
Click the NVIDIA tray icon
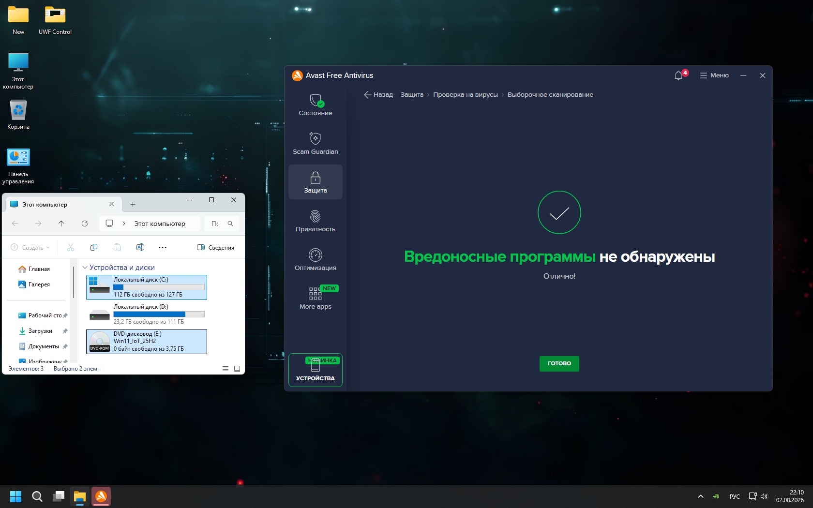(x=716, y=496)
